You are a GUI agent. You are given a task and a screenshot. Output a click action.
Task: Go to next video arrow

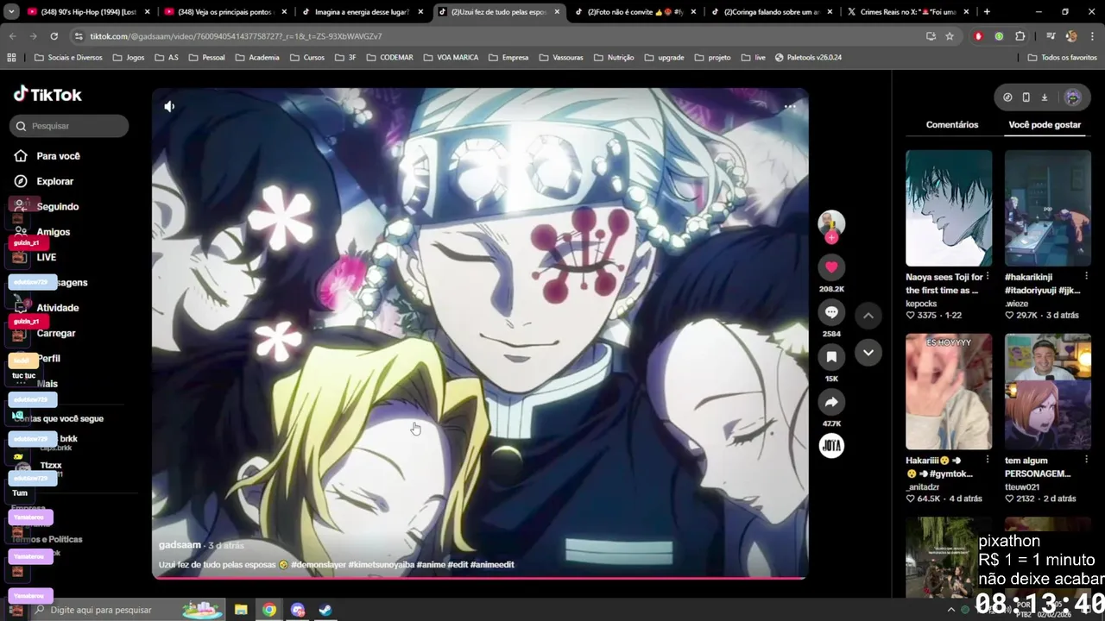(x=868, y=352)
